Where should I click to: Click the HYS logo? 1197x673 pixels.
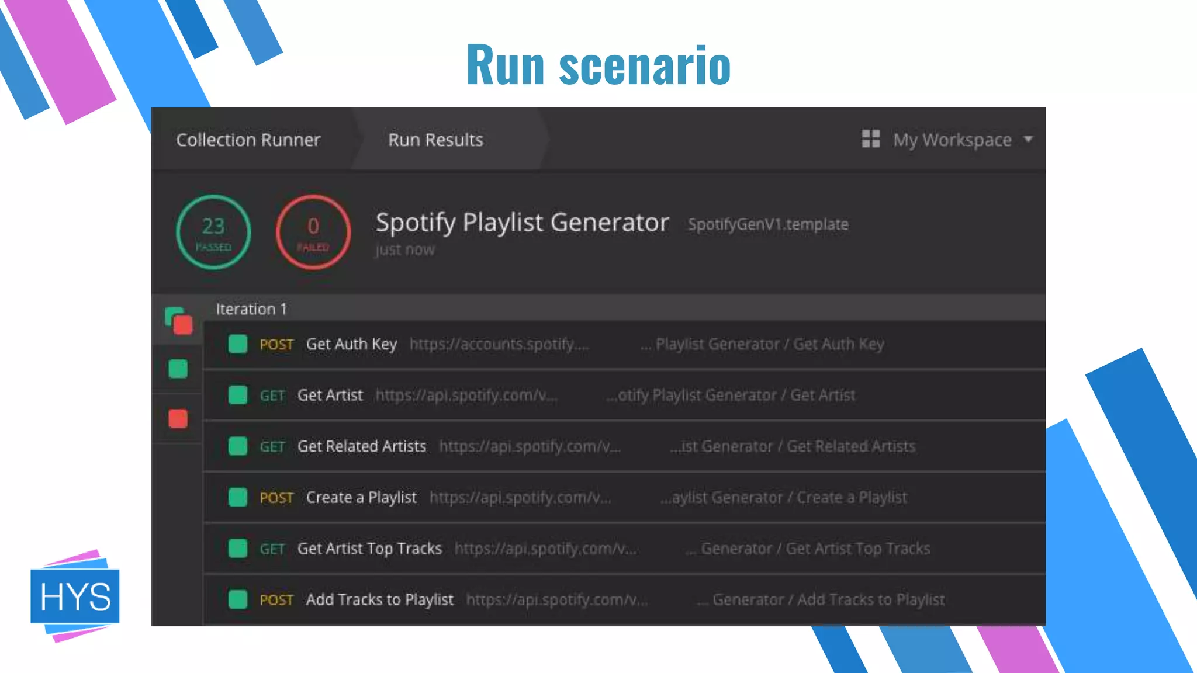75,596
